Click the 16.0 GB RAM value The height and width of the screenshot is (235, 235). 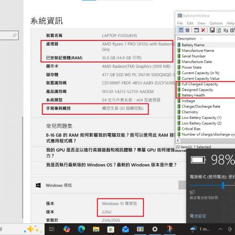click(x=122, y=58)
